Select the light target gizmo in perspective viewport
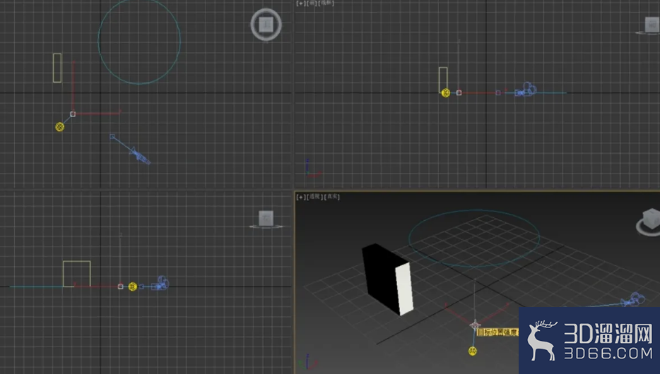Viewport: 660px width, 374px height. click(x=476, y=325)
